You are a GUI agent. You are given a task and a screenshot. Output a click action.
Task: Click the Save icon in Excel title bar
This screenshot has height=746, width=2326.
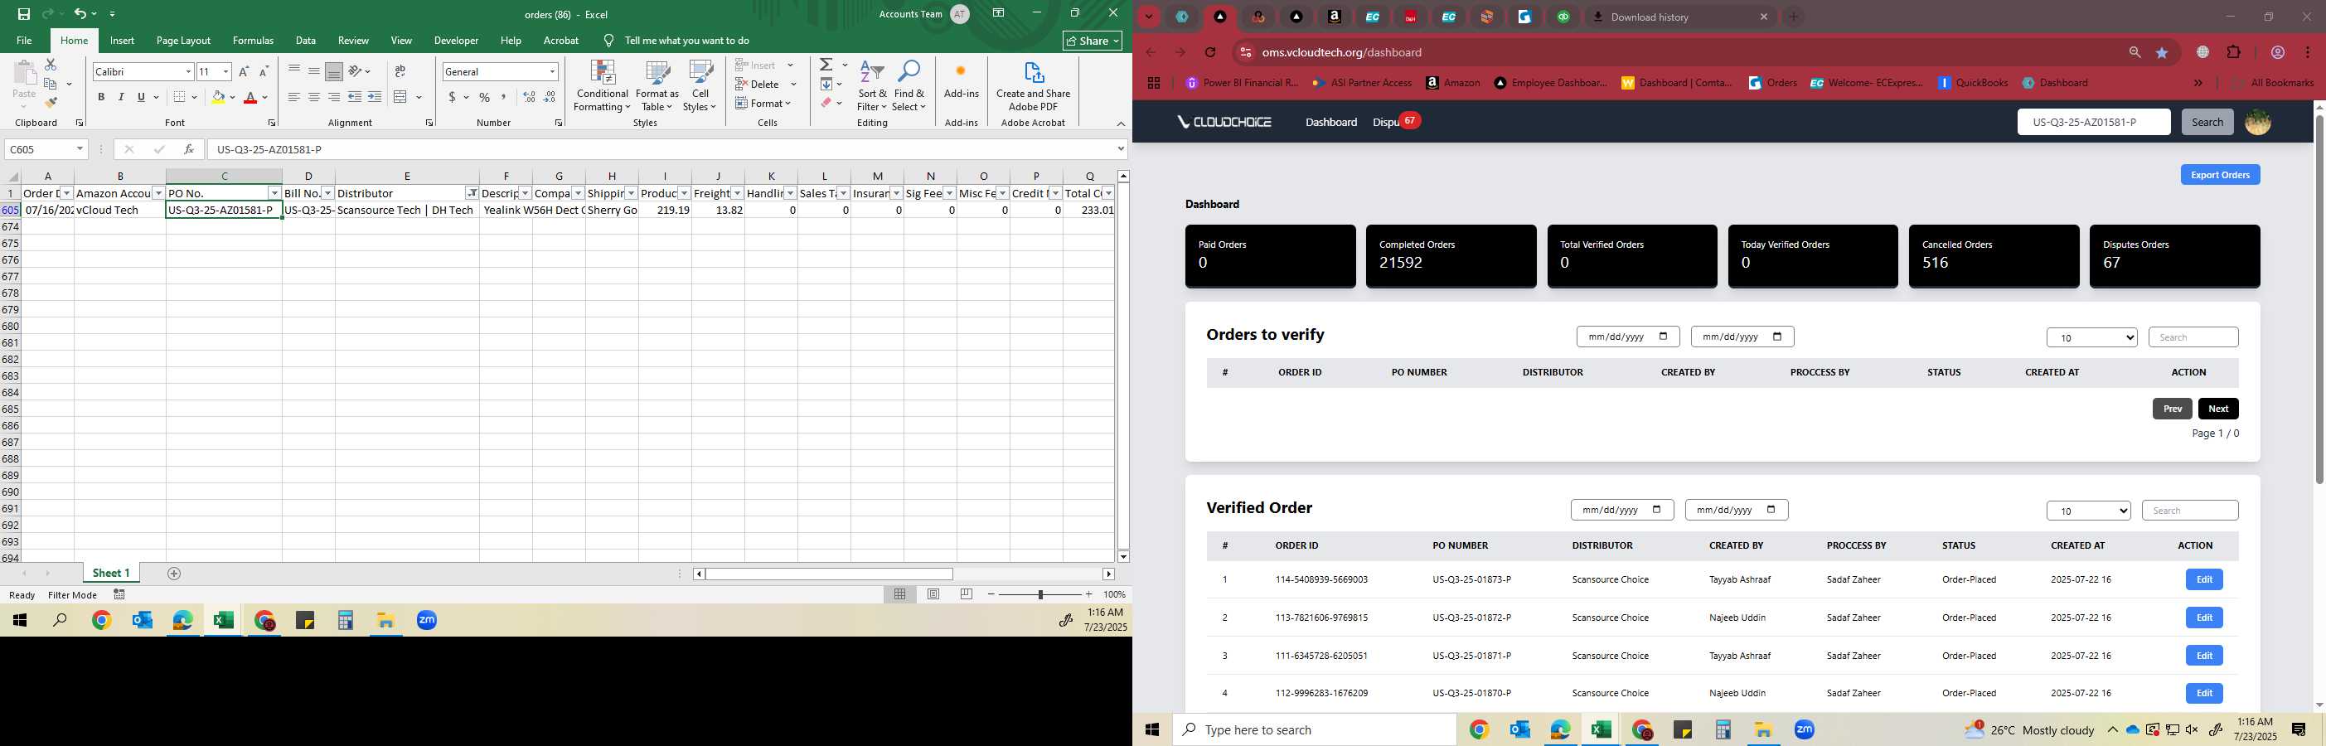23,13
